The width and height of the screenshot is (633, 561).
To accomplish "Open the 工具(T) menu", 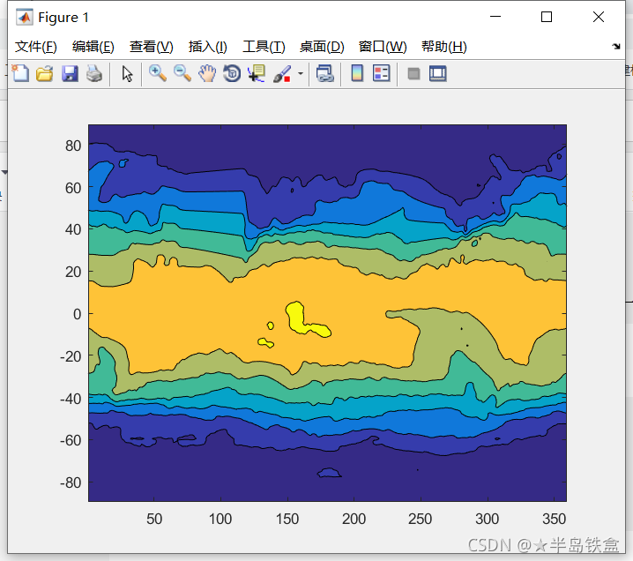I will point(264,47).
